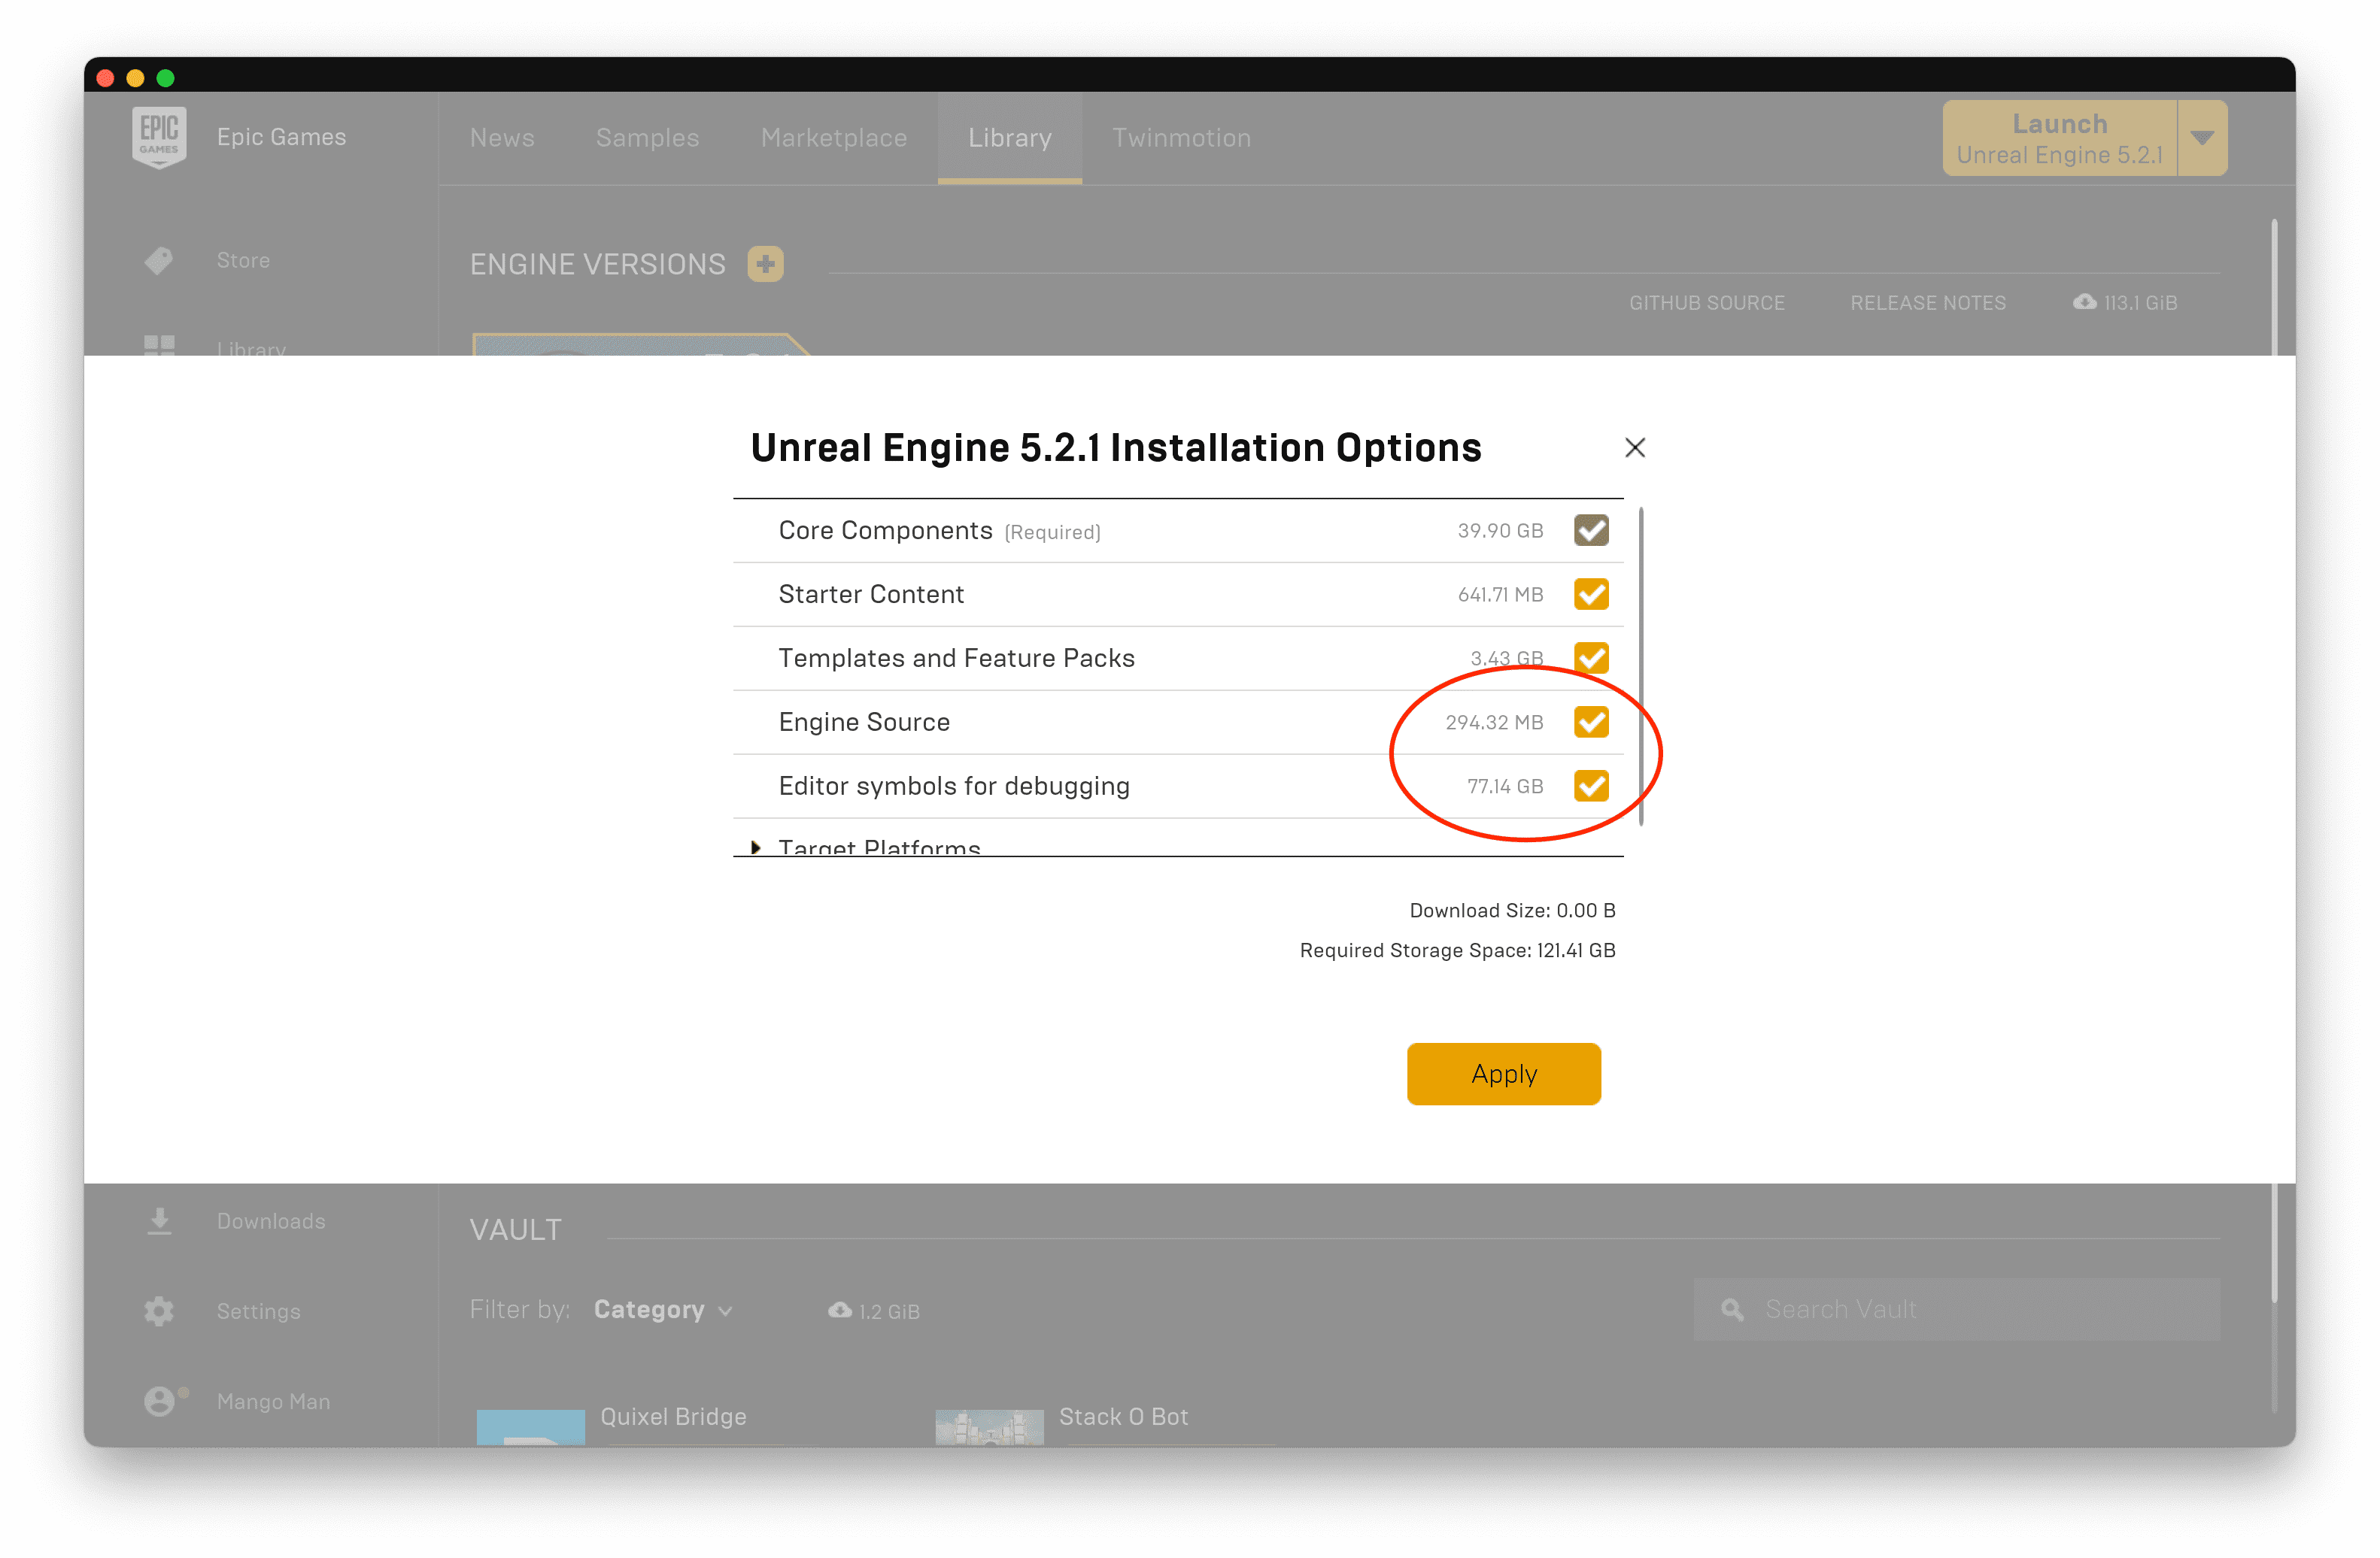
Task: Toggle Engine Source checkbox
Action: click(x=1590, y=723)
